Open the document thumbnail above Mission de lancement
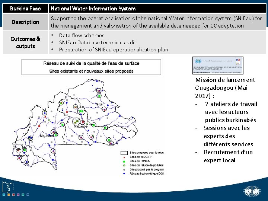 click(x=218, y=66)
